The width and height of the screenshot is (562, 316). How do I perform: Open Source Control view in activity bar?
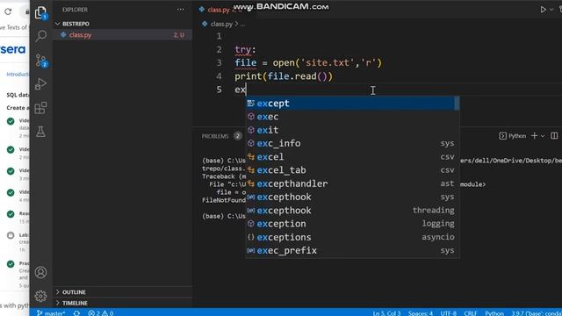click(41, 61)
